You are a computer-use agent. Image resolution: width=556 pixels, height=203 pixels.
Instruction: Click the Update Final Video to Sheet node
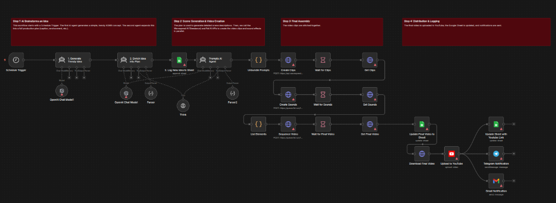click(422, 124)
